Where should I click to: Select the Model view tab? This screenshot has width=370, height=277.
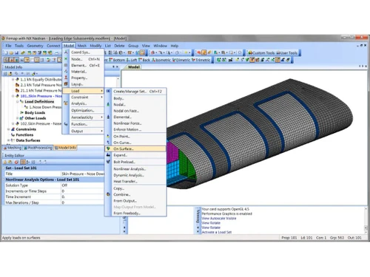click(x=134, y=67)
